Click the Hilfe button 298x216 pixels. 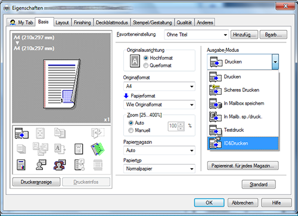pyautogui.click(x=277, y=203)
